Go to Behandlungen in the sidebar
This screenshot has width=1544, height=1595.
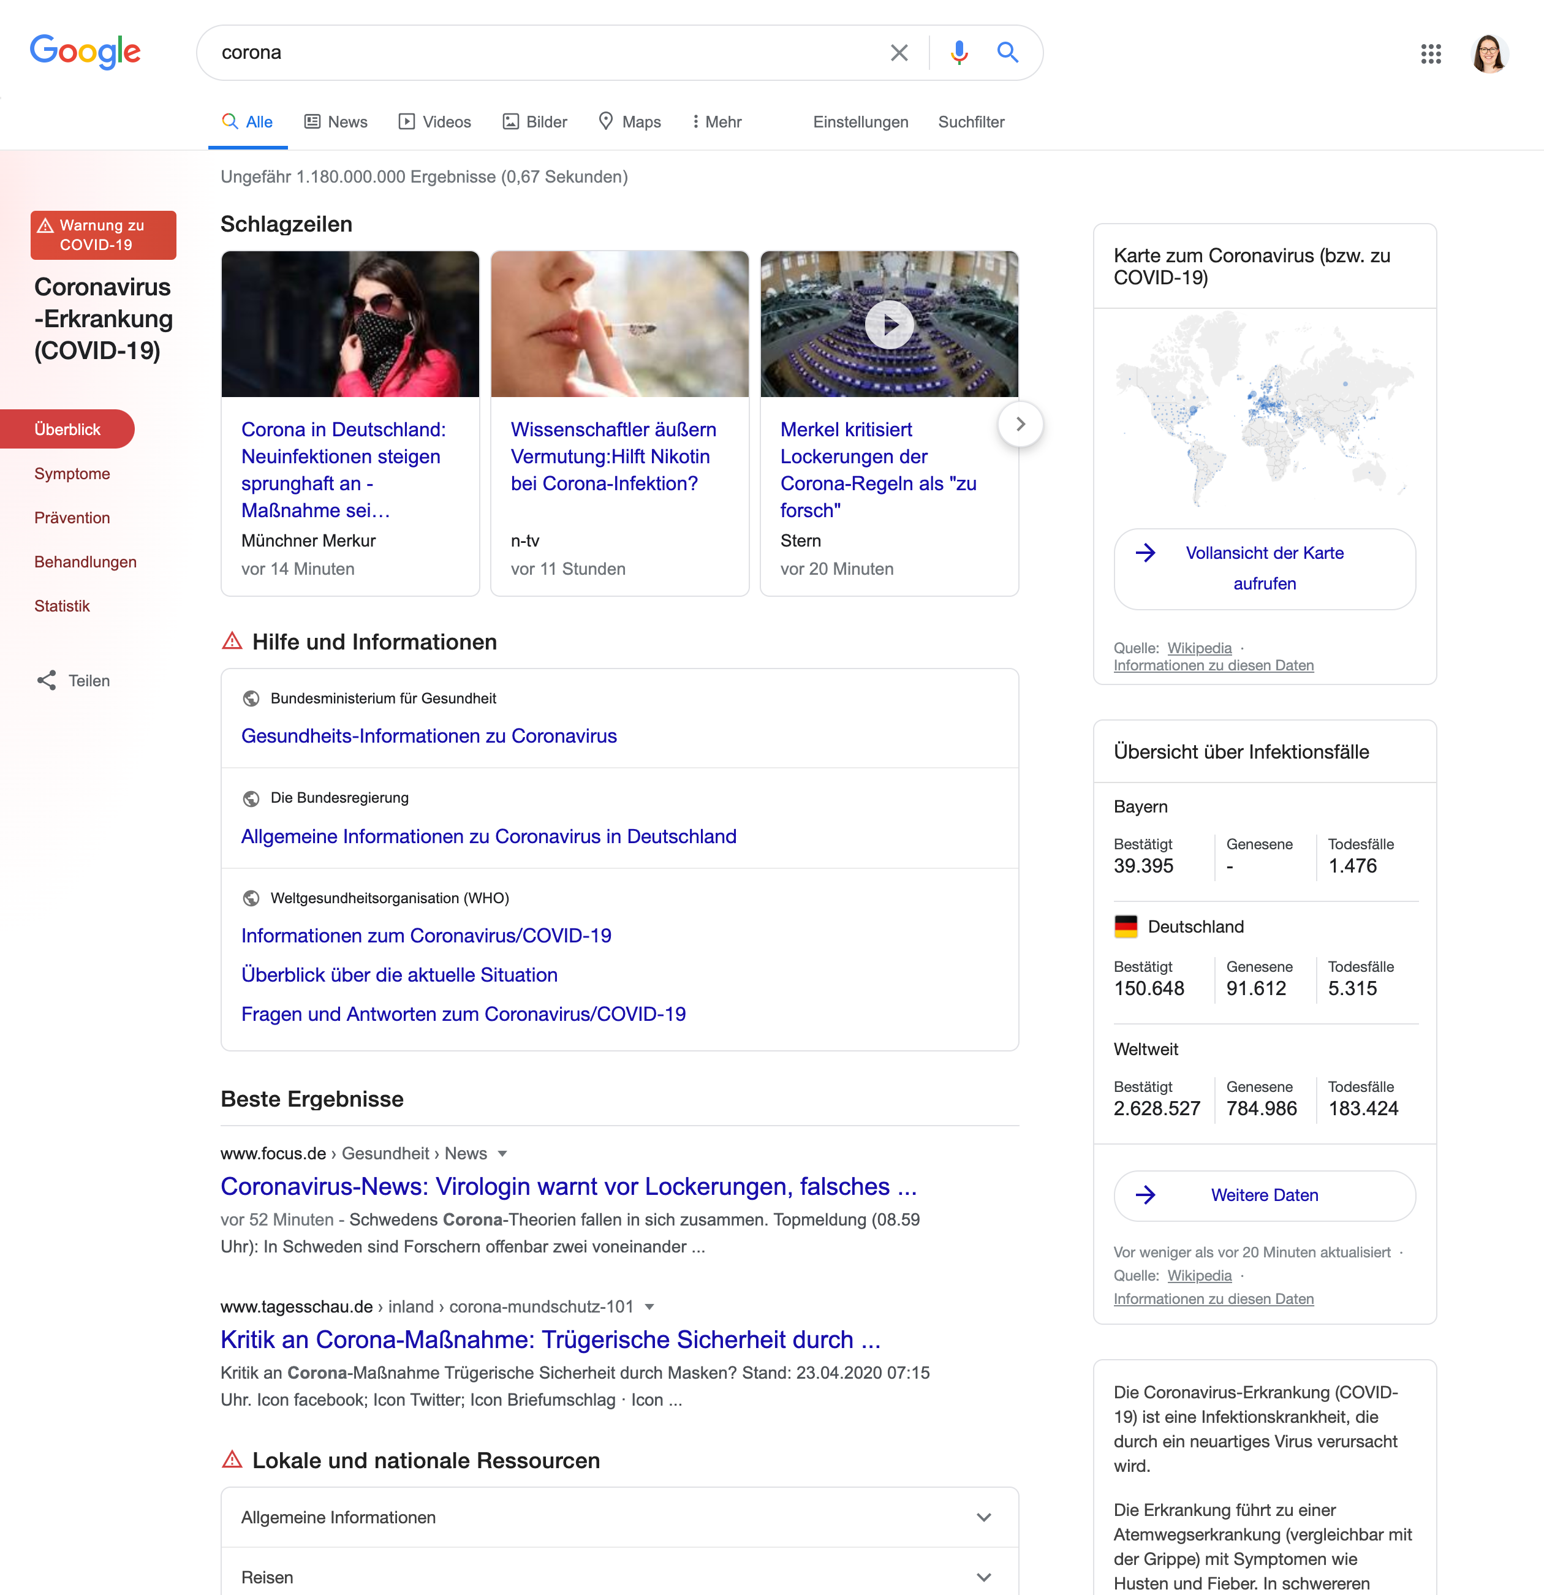pyautogui.click(x=85, y=561)
